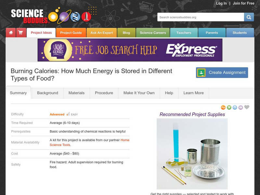This screenshot has height=195, width=260.
Task: Toggle the gray heart favorite icon
Action: tap(247, 107)
